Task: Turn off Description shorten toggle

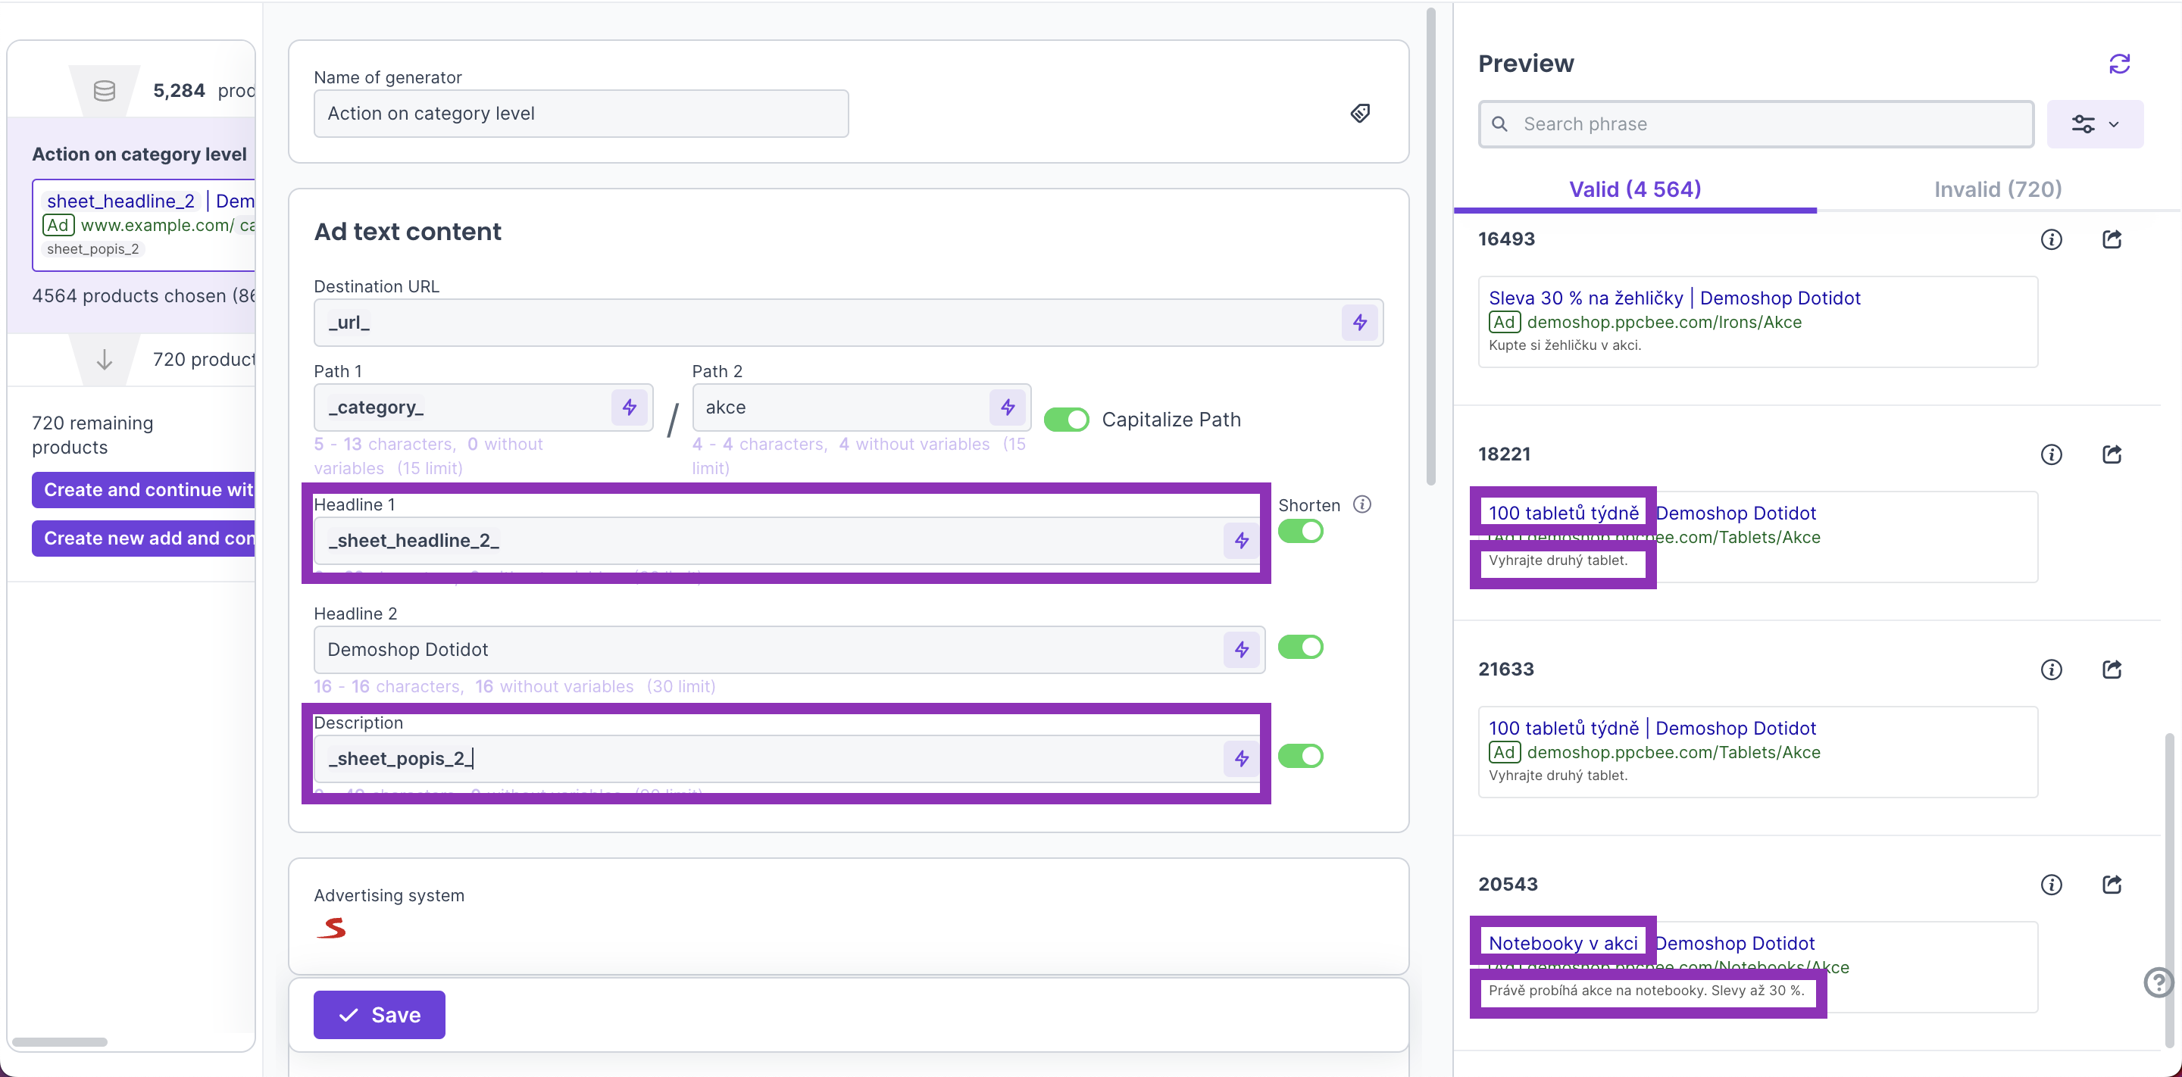Action: (x=1300, y=756)
